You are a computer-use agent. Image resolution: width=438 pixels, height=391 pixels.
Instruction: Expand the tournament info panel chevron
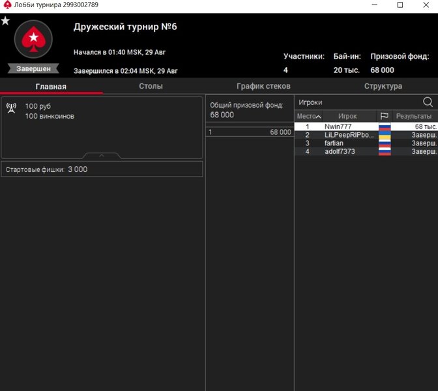pyautogui.click(x=102, y=156)
